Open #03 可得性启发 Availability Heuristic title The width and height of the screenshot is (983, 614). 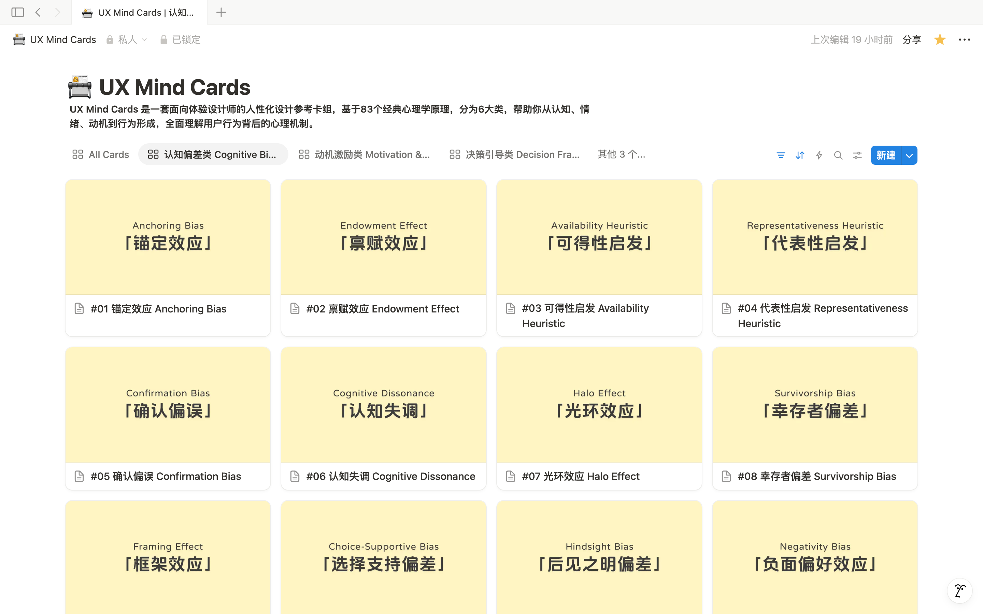pos(585,316)
